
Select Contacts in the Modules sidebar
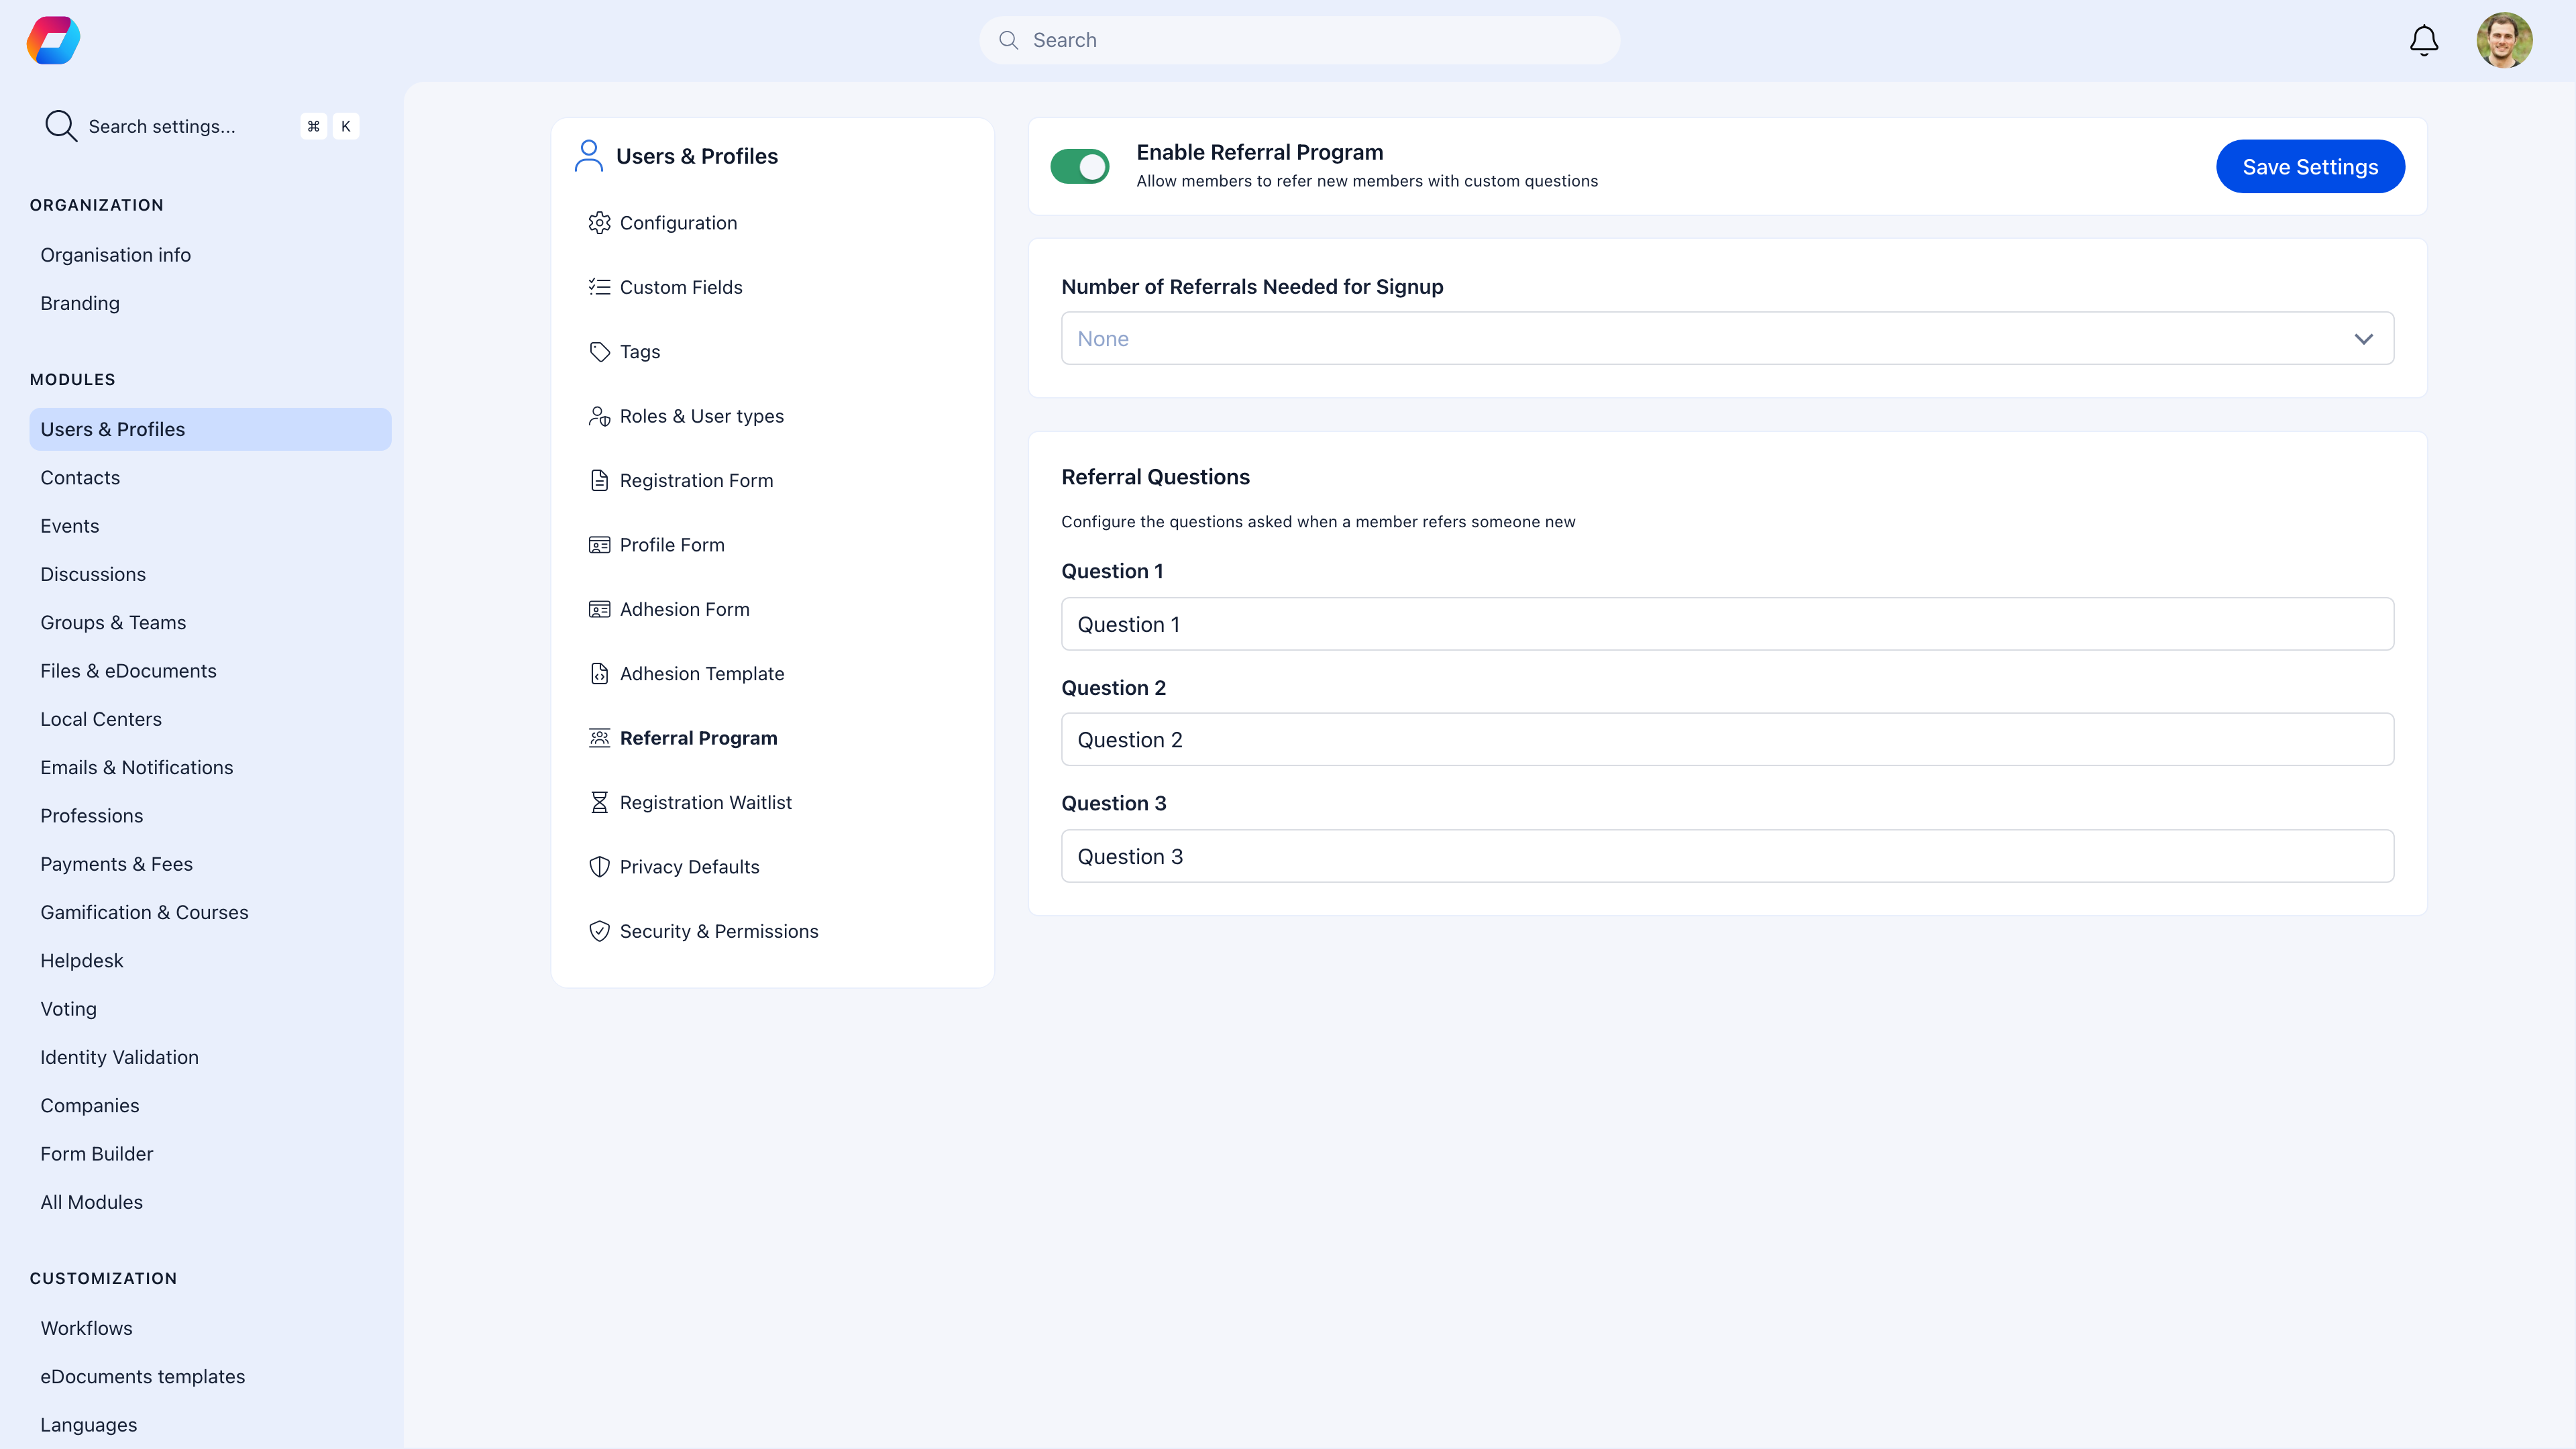[x=80, y=477]
